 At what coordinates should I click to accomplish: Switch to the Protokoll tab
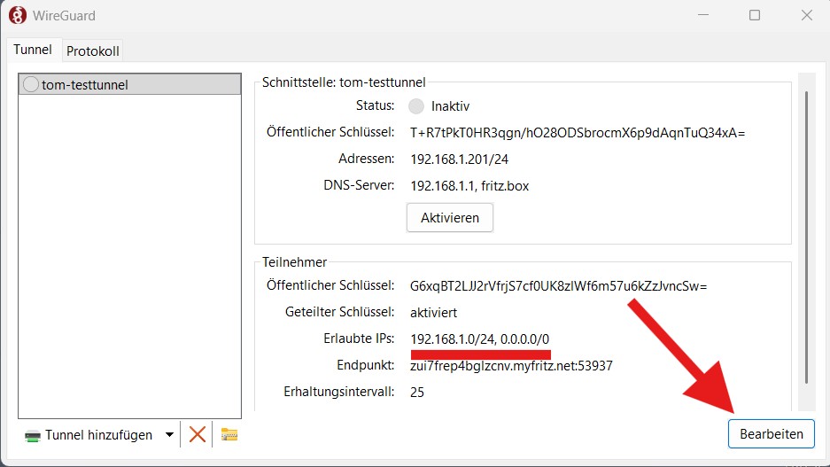[x=93, y=51]
